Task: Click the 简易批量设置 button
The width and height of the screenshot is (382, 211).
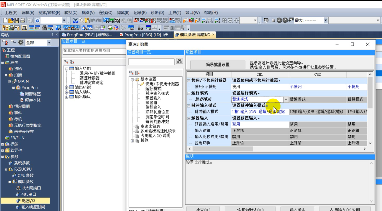Action: (218, 65)
